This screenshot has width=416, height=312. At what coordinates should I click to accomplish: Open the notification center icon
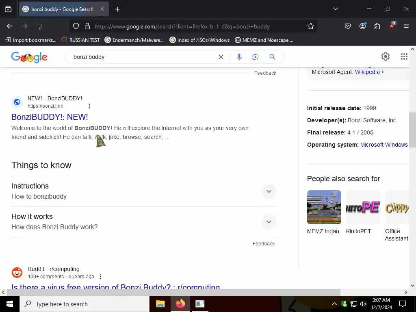point(403,304)
